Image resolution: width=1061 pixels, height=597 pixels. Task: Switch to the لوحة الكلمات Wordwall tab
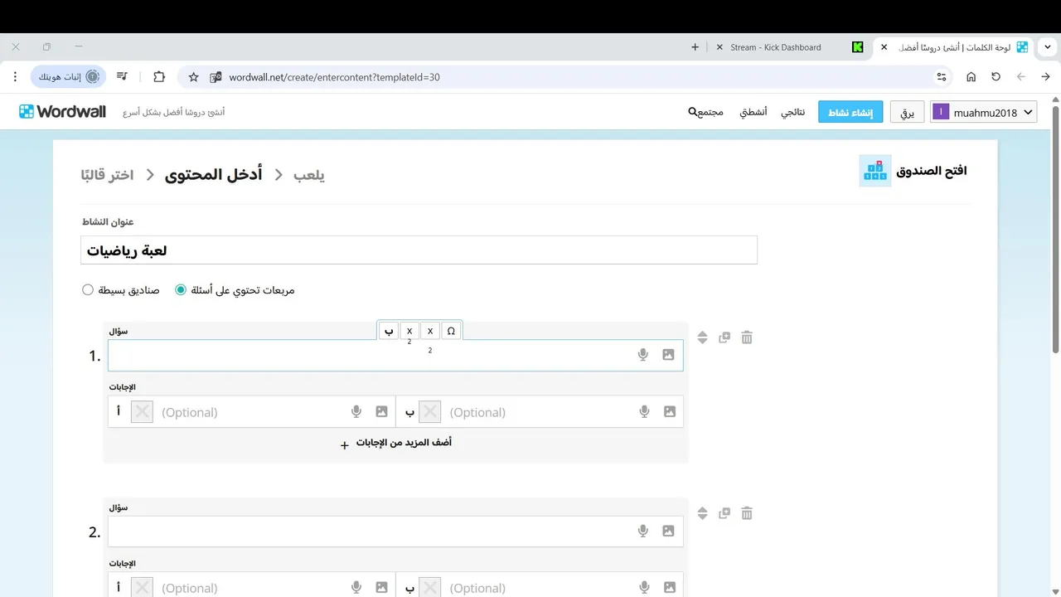point(953,47)
